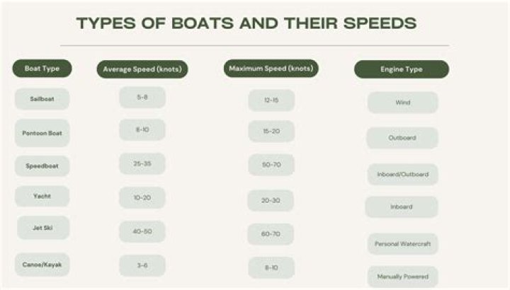
Task: Select the 25-35 average speed cell
Action: tap(142, 163)
